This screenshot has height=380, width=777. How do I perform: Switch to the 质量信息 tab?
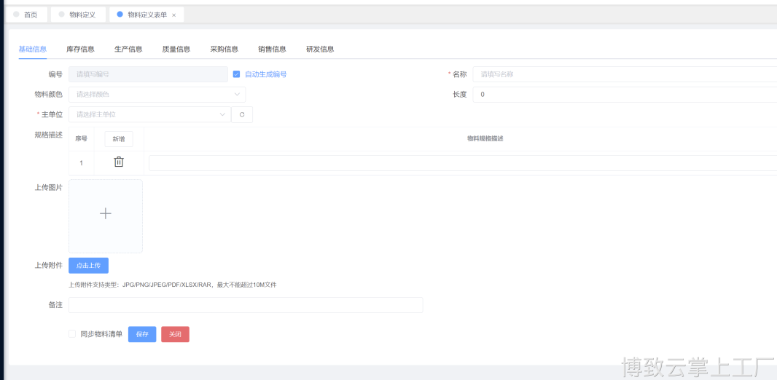(x=176, y=49)
